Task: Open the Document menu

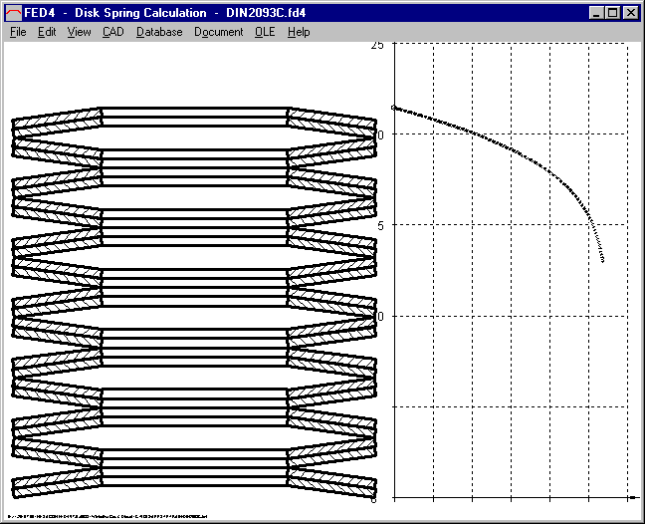Action: (x=218, y=32)
